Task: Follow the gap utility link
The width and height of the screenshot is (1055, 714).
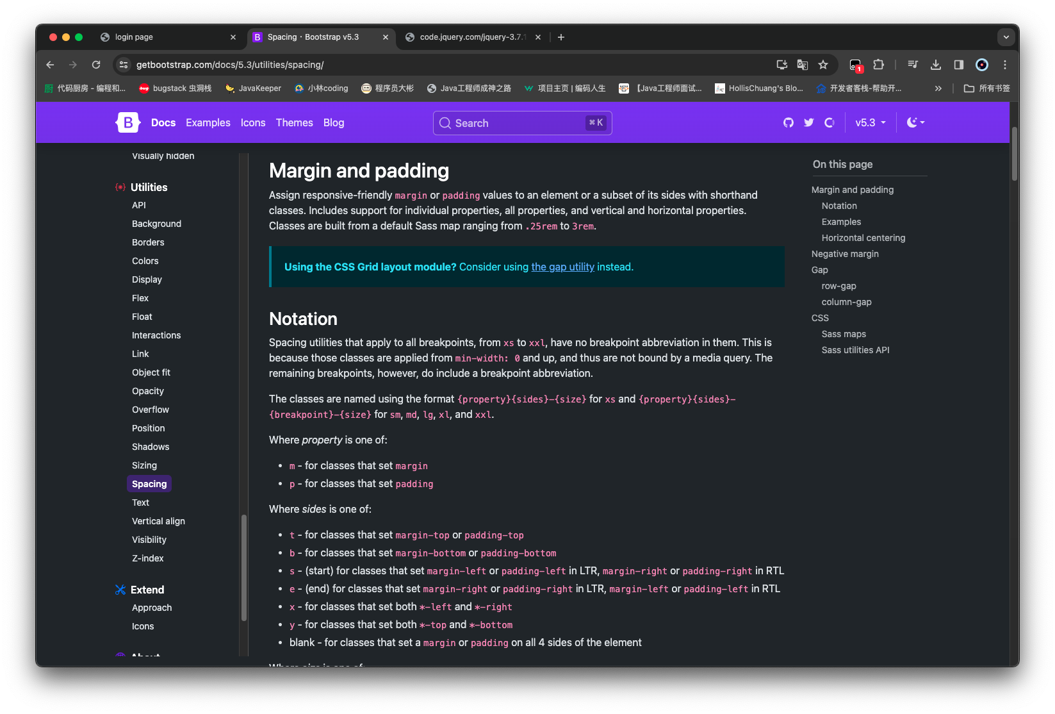Action: 562,267
